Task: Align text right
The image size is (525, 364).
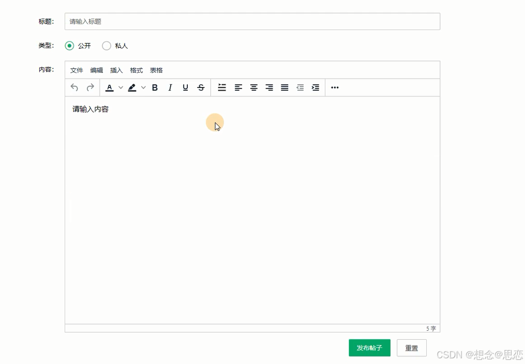Action: (269, 88)
